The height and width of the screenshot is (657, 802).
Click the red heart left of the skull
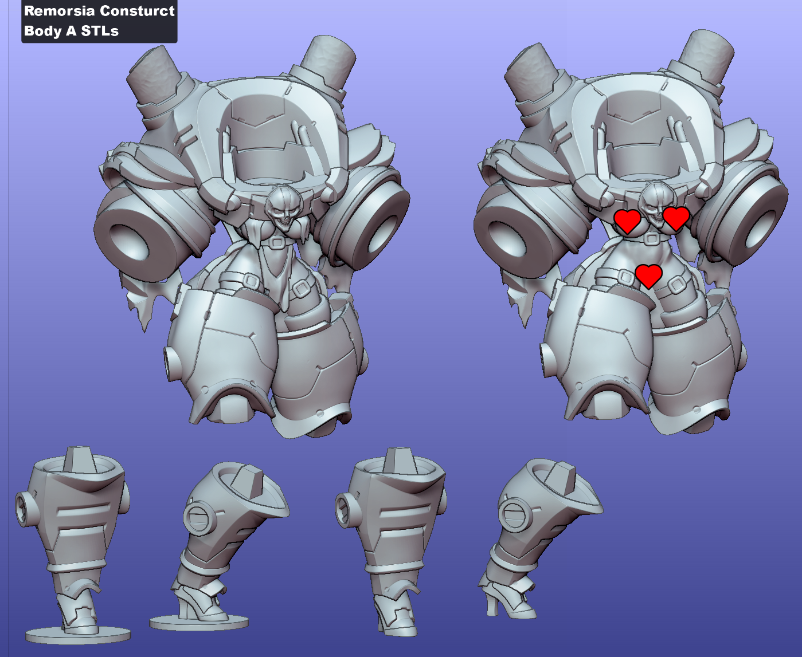(627, 221)
